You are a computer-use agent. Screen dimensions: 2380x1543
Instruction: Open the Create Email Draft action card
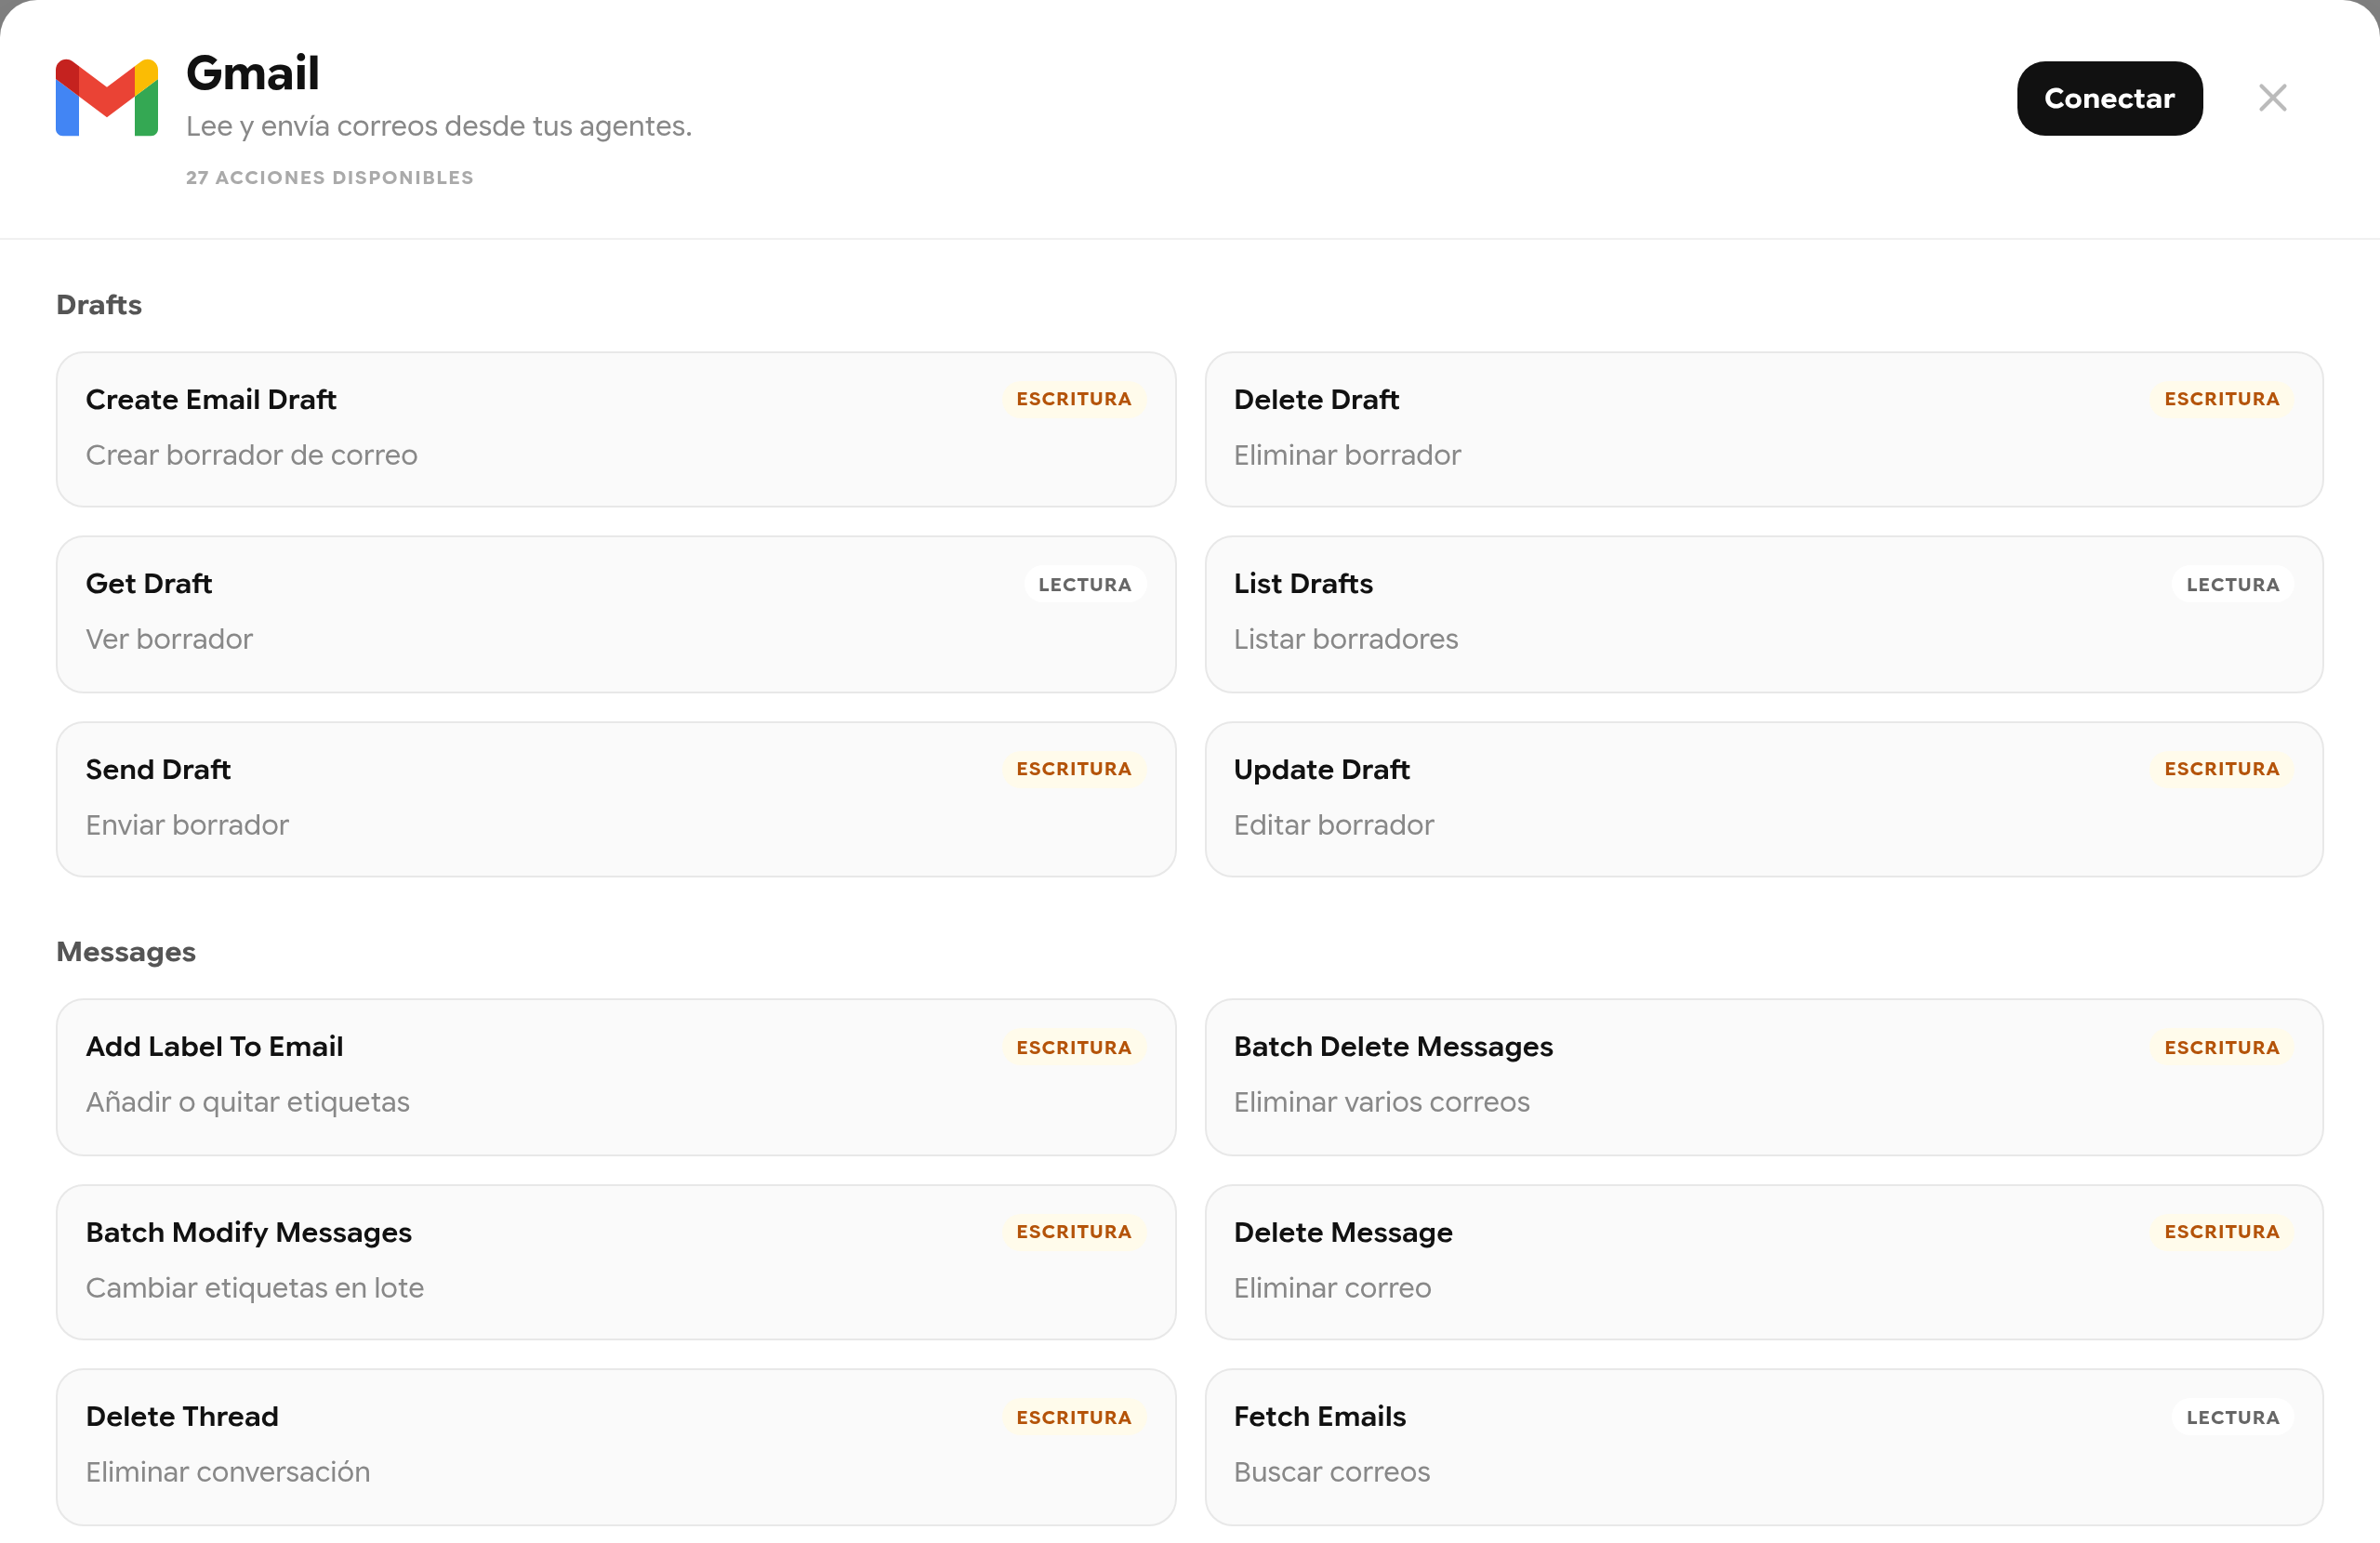point(616,429)
